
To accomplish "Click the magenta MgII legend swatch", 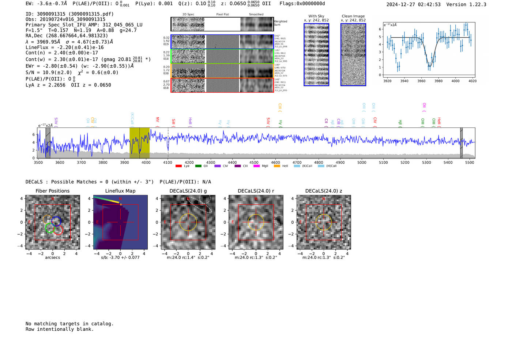I will (x=256, y=166).
